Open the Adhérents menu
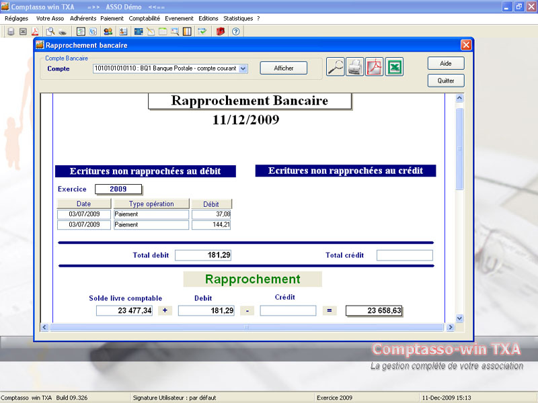The width and height of the screenshot is (538, 403). pos(83,19)
